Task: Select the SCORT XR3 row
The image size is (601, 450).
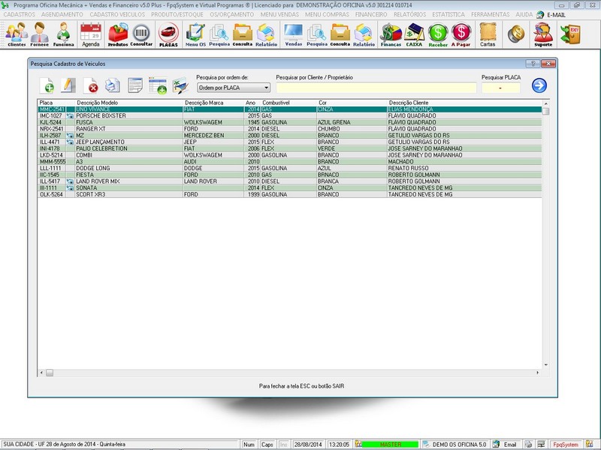Action: [x=290, y=194]
